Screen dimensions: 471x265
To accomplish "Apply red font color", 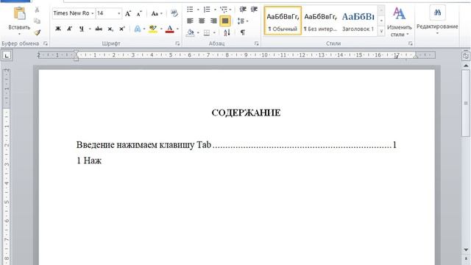I will 170,29.
